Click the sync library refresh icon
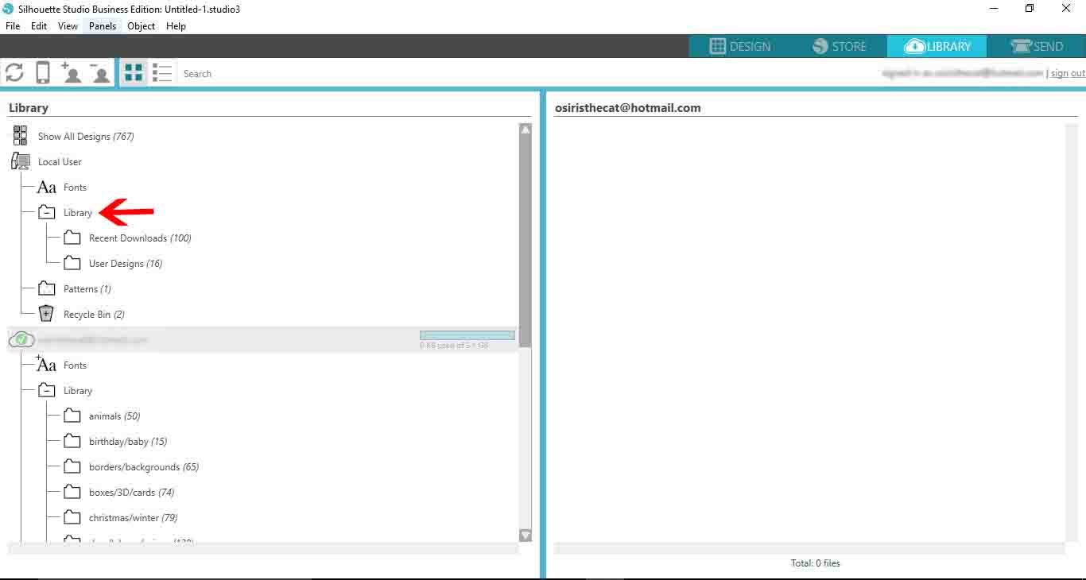Screen dimensions: 1086x580 [14, 73]
